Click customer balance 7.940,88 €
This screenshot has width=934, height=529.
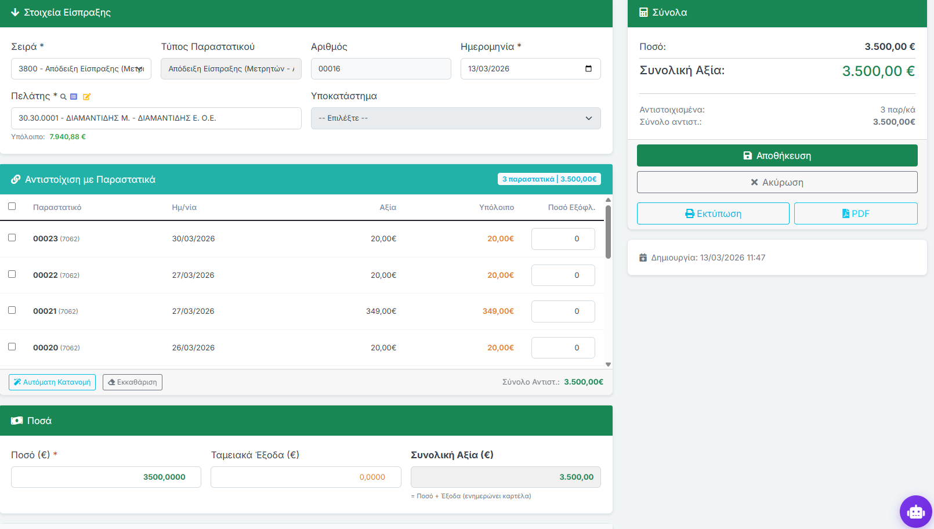click(67, 137)
